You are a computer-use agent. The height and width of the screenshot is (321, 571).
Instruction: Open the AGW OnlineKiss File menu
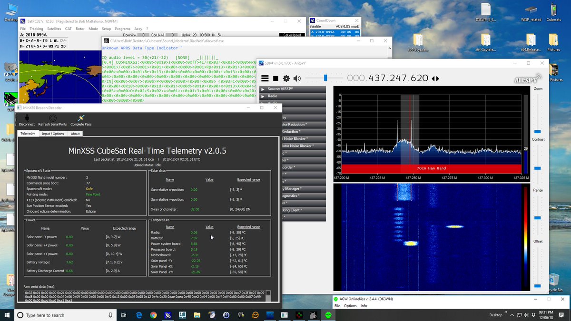point(337,306)
